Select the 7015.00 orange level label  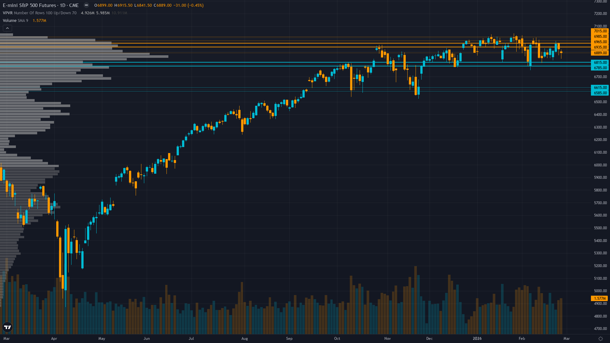tap(600, 31)
